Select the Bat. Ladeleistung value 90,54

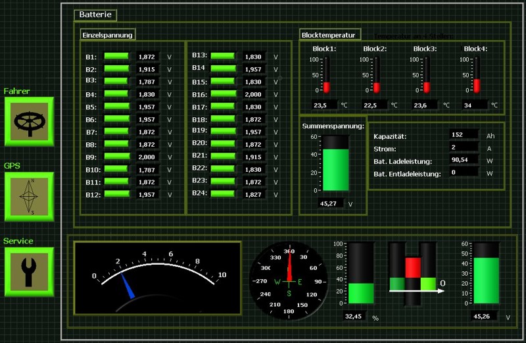(x=464, y=159)
